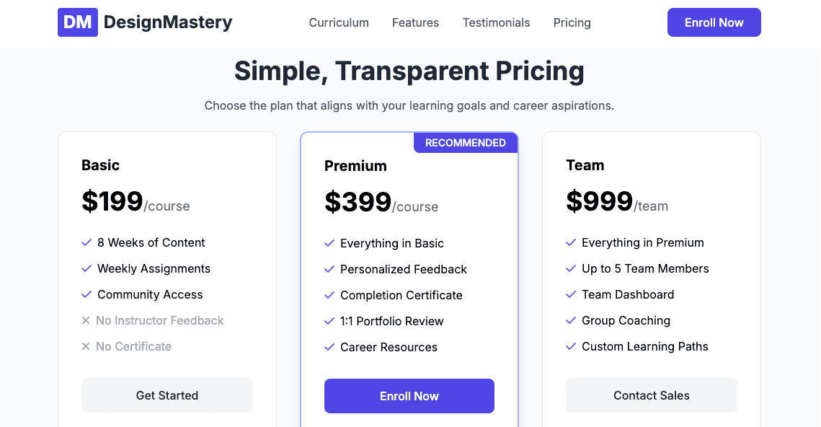Click Enroll Now on the Premium plan
Viewport: 821px width, 427px height.
pos(409,396)
